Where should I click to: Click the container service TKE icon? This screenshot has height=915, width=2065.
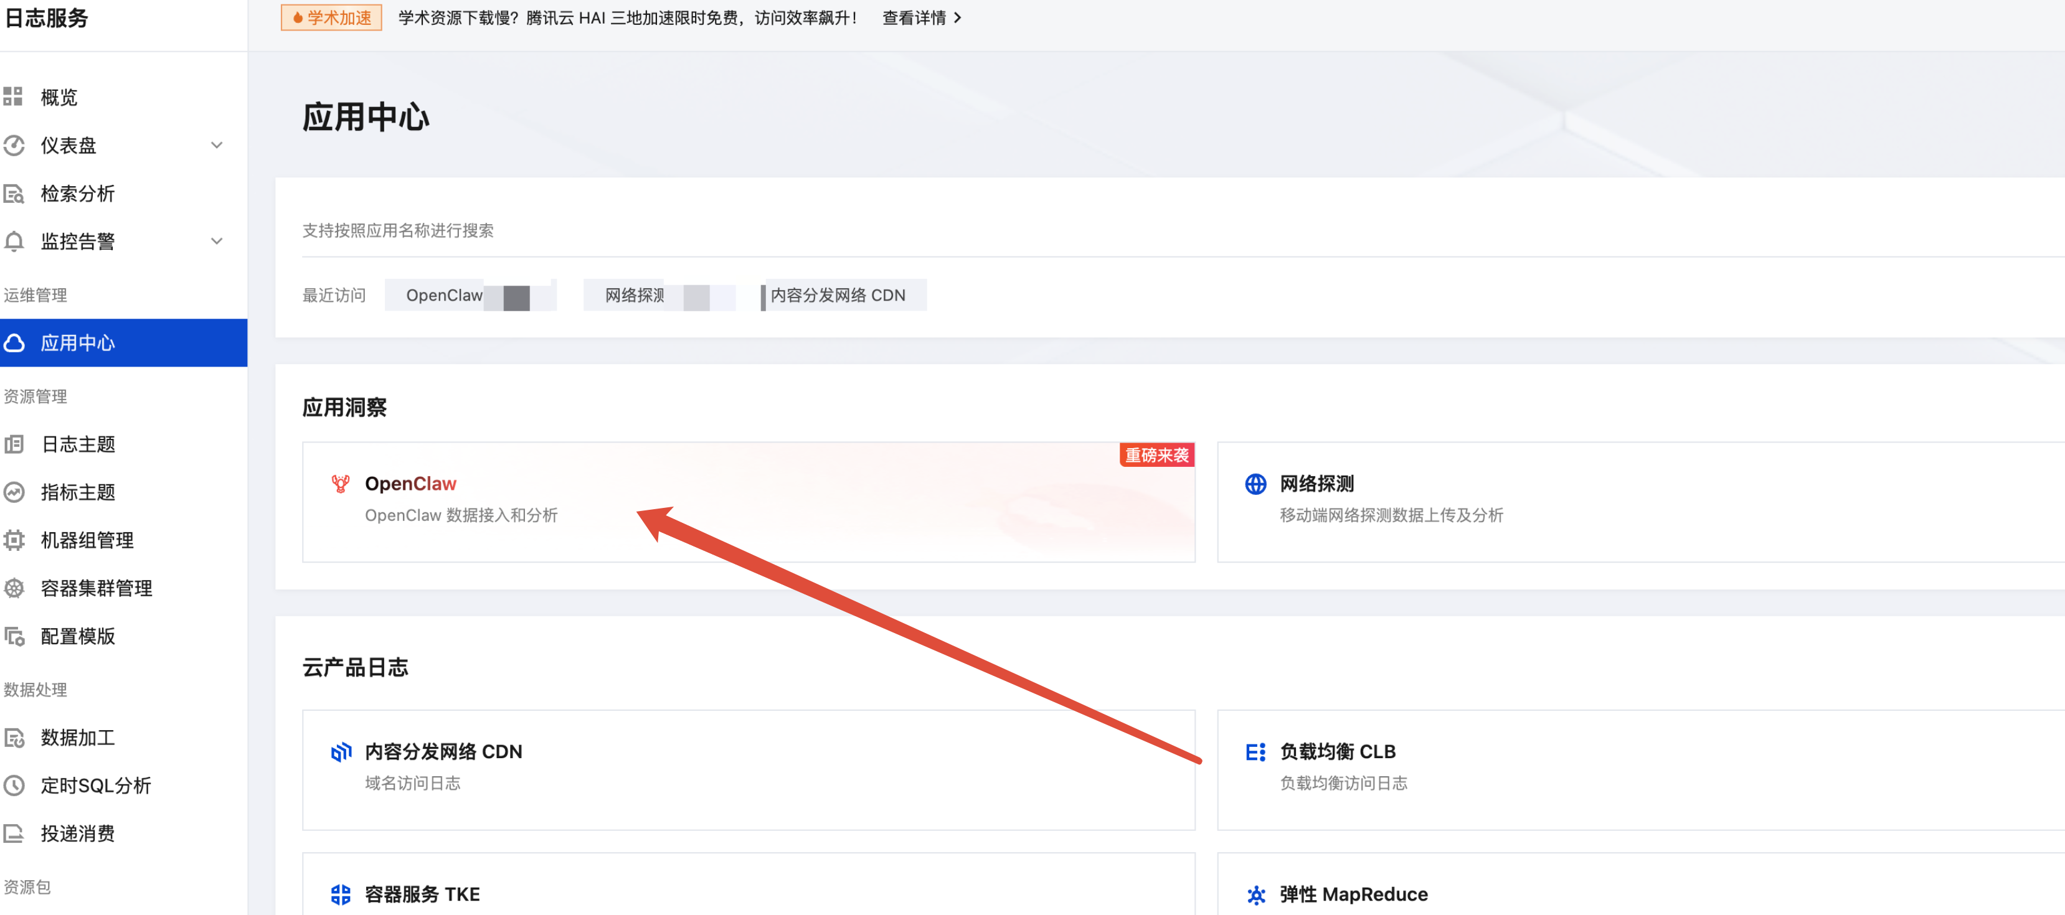(341, 894)
